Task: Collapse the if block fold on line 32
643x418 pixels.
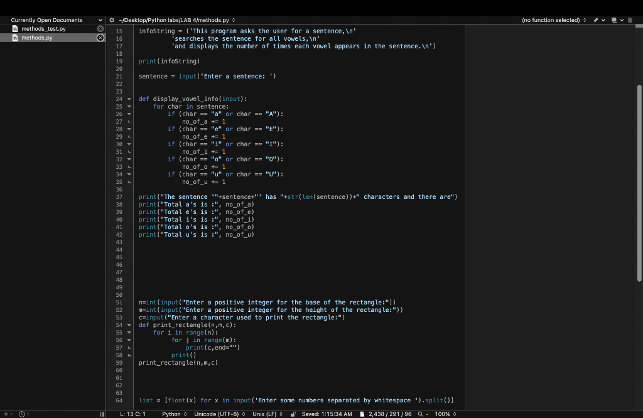Action: (x=129, y=159)
